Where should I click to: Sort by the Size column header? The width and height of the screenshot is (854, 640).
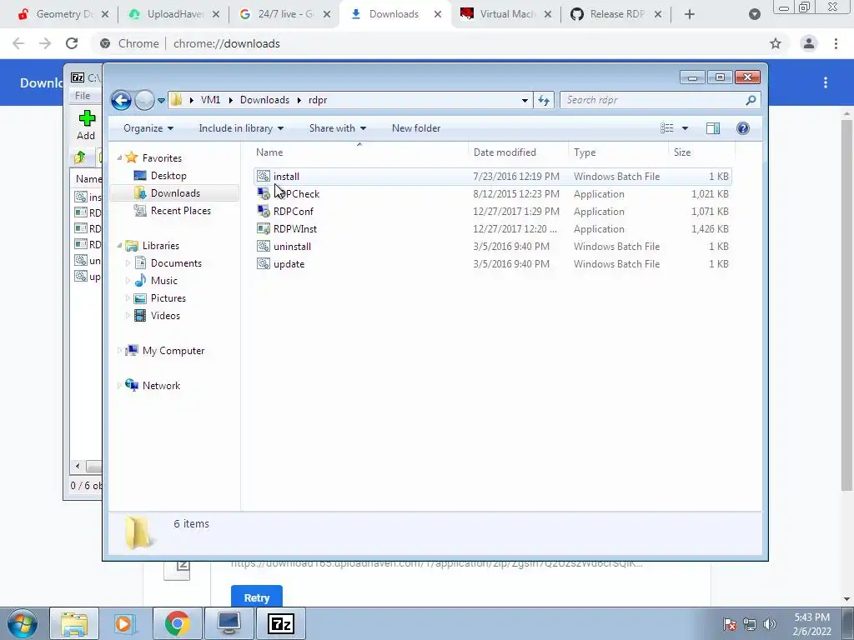tap(701, 152)
